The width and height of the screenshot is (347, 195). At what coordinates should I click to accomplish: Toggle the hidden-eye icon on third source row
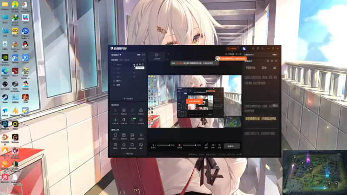pos(134,72)
